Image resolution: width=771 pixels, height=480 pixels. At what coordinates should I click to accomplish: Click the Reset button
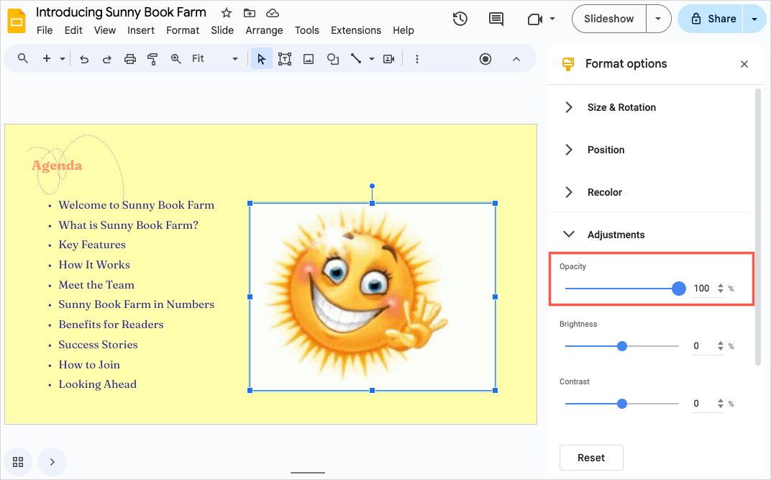pyautogui.click(x=591, y=458)
